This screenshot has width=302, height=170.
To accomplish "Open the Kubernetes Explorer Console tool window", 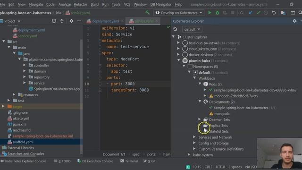I will [23, 161].
